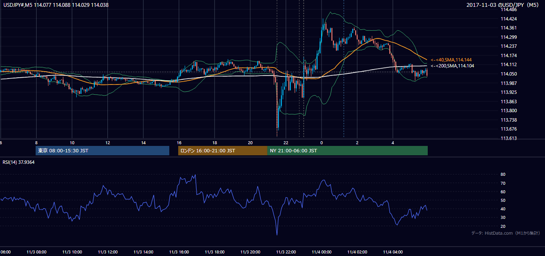Screen dimensions: 545x256
Task: Click price axis label 114.361
Action: click(x=509, y=28)
